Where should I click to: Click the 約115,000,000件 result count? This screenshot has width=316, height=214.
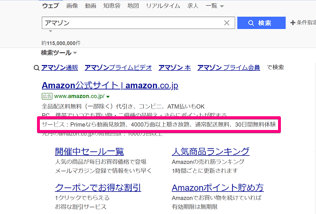[61, 43]
